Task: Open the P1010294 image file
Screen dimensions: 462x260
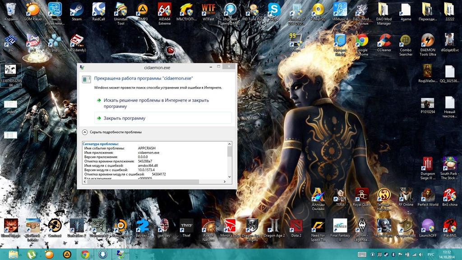Action: (428, 106)
